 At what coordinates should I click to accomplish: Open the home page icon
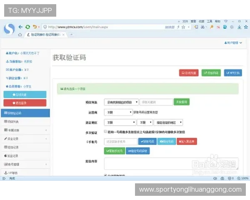tap(20, 35)
